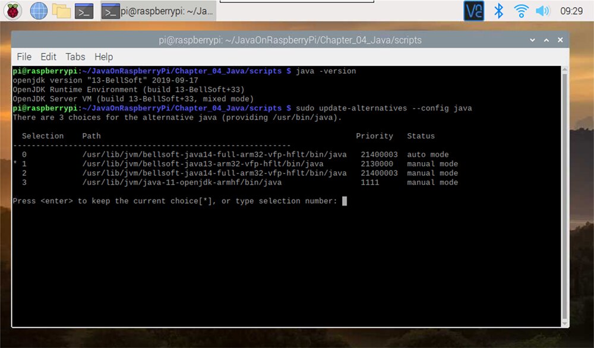Screen dimensions: 594x348
Task: Click the 'Status' column header
Action: [x=421, y=136]
